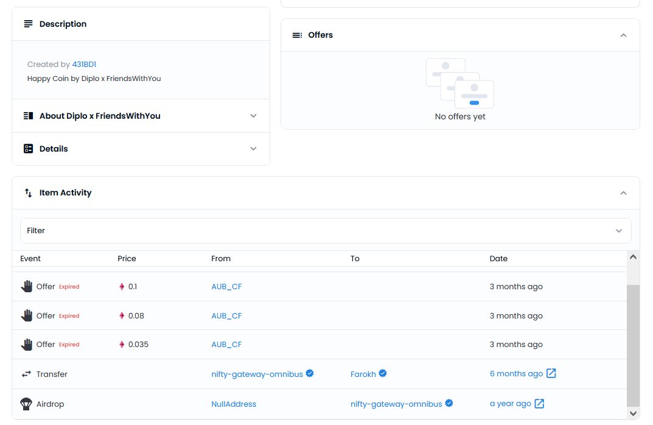
Task: Click the activity list scroll down arrow
Action: coord(633,413)
